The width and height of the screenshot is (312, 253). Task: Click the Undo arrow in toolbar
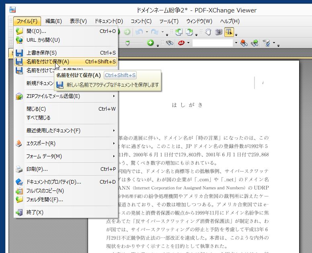139,32
